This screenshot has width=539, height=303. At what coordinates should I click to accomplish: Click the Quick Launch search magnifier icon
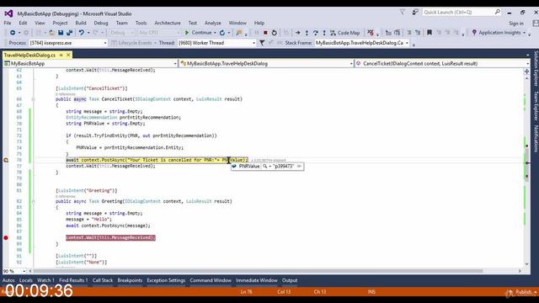pos(498,12)
